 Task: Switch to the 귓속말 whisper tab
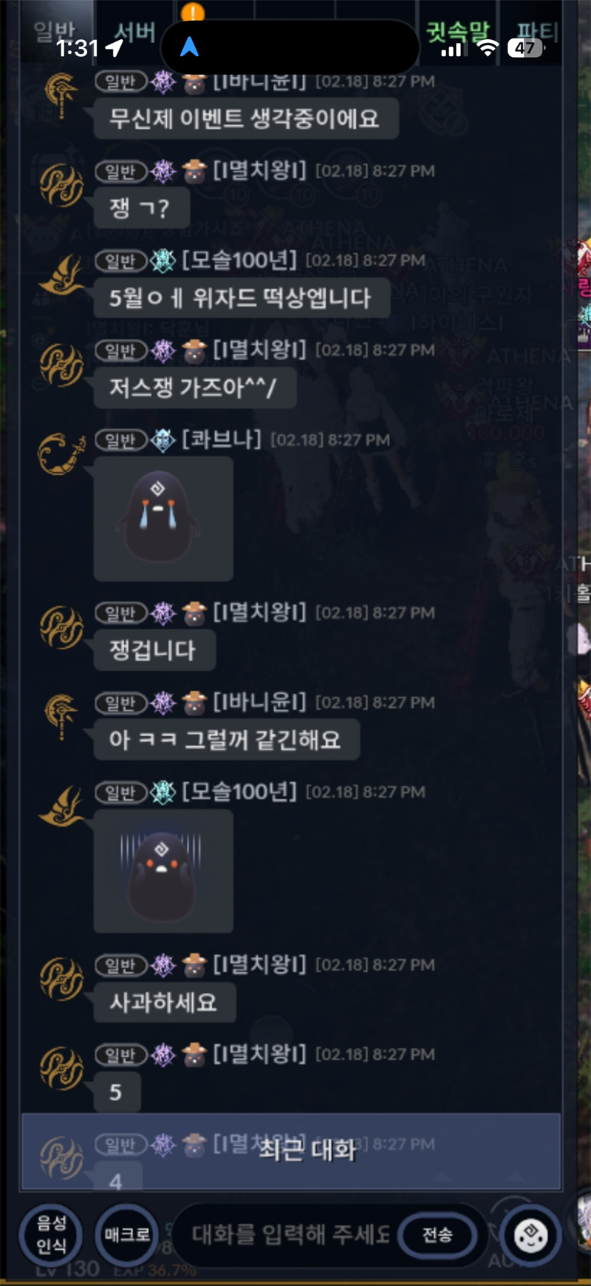[458, 32]
